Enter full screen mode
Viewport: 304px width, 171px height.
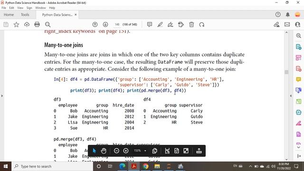pyautogui.click(x=186, y=151)
